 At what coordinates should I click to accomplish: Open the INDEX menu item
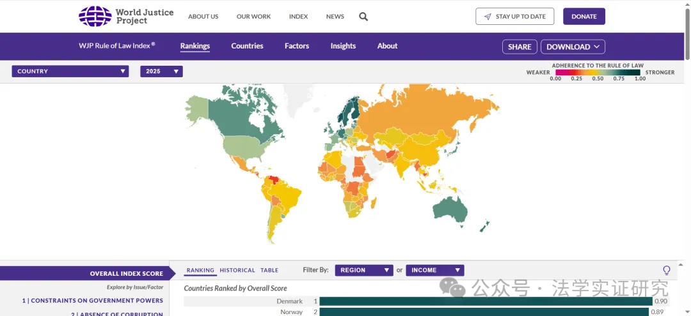click(298, 17)
